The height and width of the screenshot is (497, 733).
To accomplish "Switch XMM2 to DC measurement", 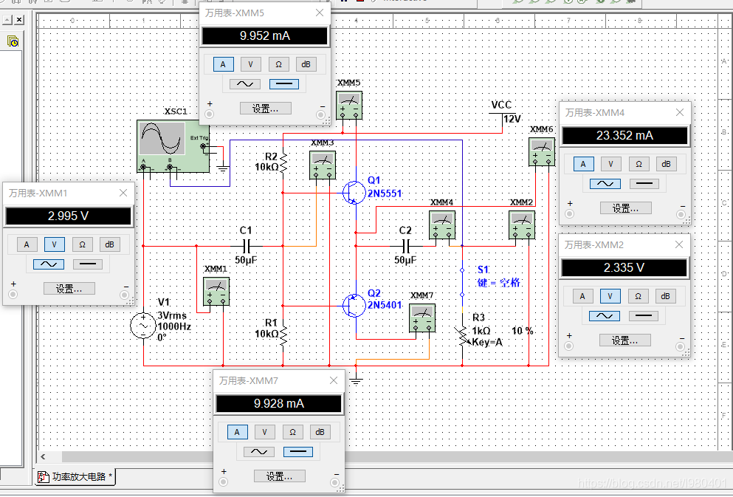I will tap(643, 316).
